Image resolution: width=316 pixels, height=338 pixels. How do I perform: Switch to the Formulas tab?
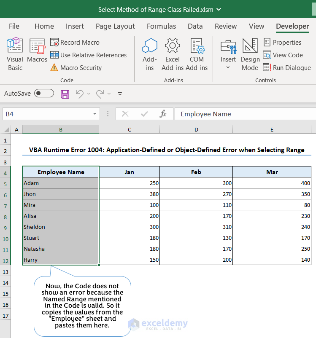point(161,26)
